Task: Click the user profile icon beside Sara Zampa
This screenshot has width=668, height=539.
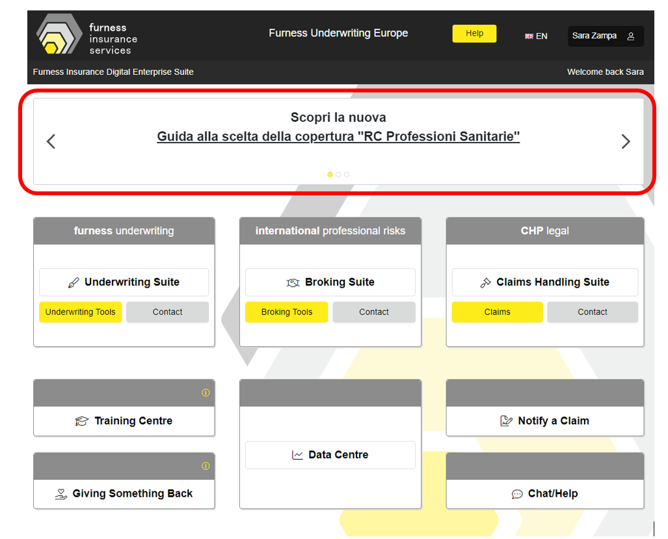Action: (630, 36)
